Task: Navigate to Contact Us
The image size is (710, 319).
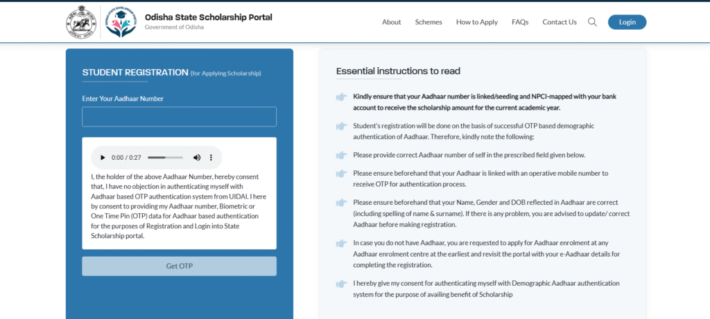Action: tap(560, 22)
